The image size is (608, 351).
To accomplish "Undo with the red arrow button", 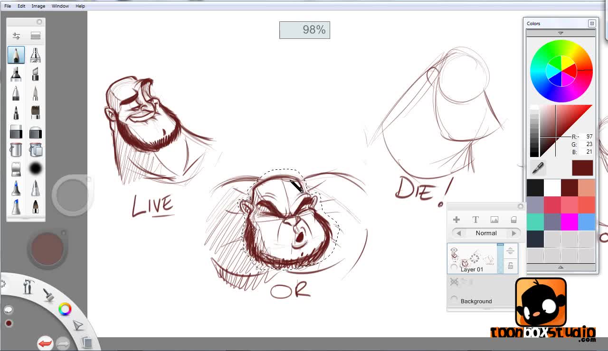I will click(x=45, y=342).
